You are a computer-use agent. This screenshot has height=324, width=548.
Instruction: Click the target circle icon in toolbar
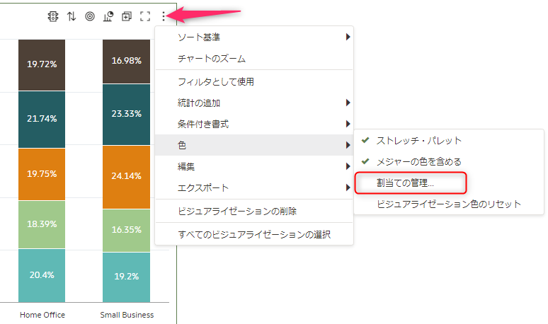pos(90,16)
